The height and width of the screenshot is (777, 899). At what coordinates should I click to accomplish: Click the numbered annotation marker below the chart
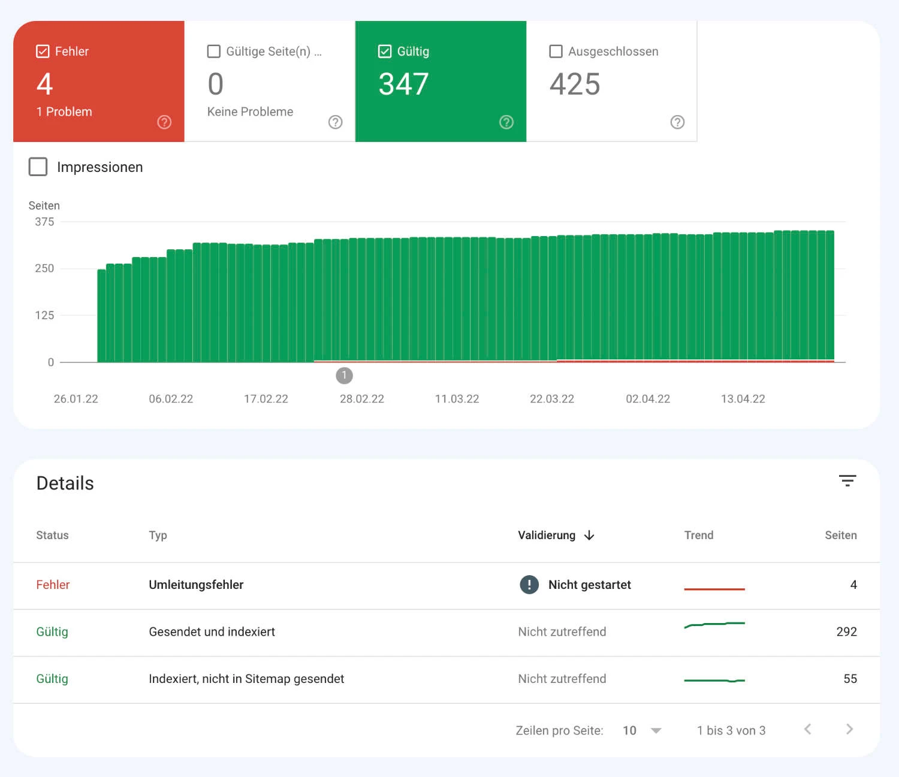[x=344, y=376]
